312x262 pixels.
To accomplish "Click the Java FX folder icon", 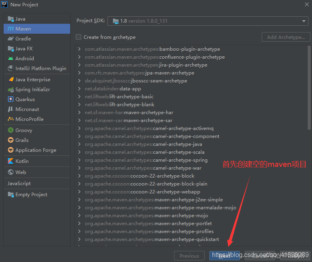I will [11, 48].
